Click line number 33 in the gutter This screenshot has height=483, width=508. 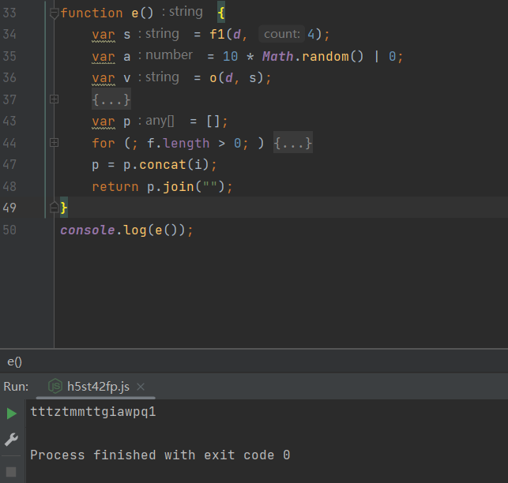tap(9, 13)
